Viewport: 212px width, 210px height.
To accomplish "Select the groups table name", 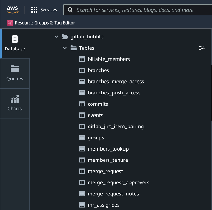I will (x=96, y=138).
